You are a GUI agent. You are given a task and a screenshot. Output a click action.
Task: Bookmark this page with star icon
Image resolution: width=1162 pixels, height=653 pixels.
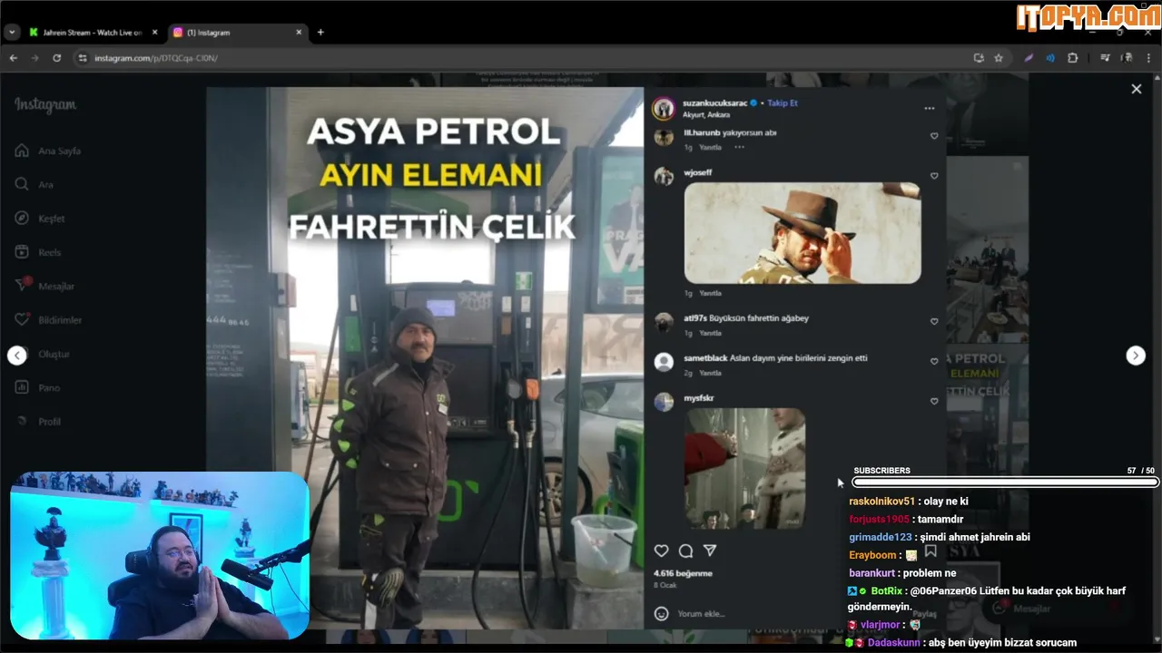[999, 58]
